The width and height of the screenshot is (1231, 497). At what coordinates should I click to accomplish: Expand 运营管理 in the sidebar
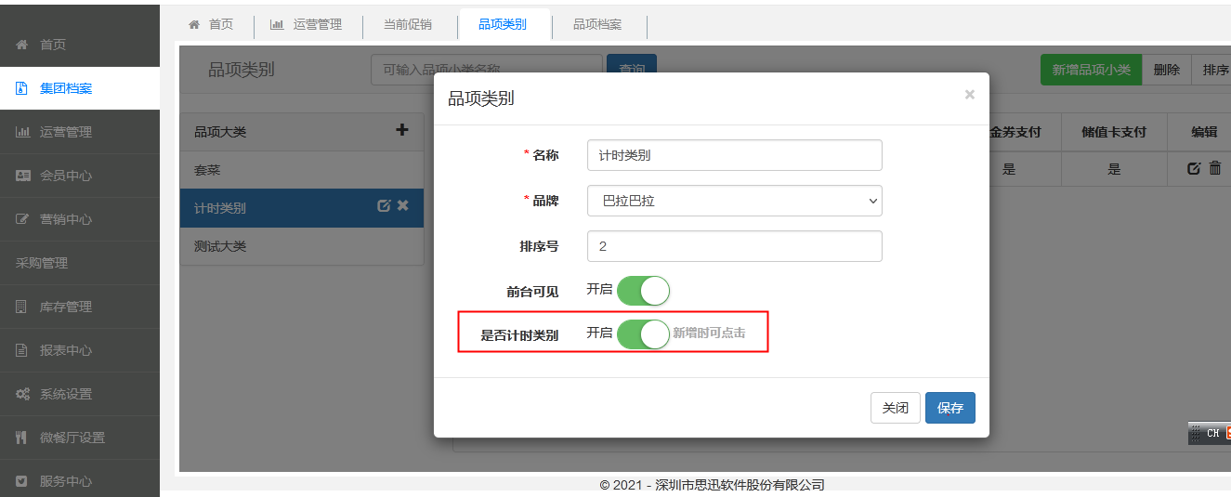pyautogui.click(x=65, y=132)
